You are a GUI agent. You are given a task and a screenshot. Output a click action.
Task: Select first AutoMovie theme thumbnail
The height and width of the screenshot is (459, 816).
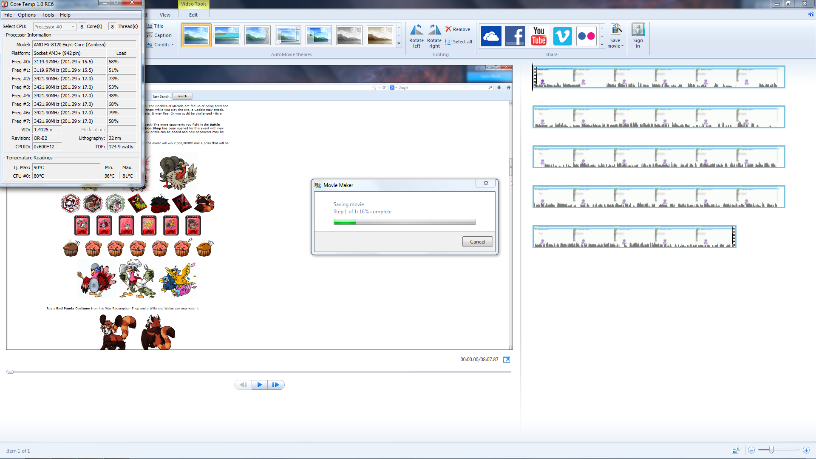(196, 35)
